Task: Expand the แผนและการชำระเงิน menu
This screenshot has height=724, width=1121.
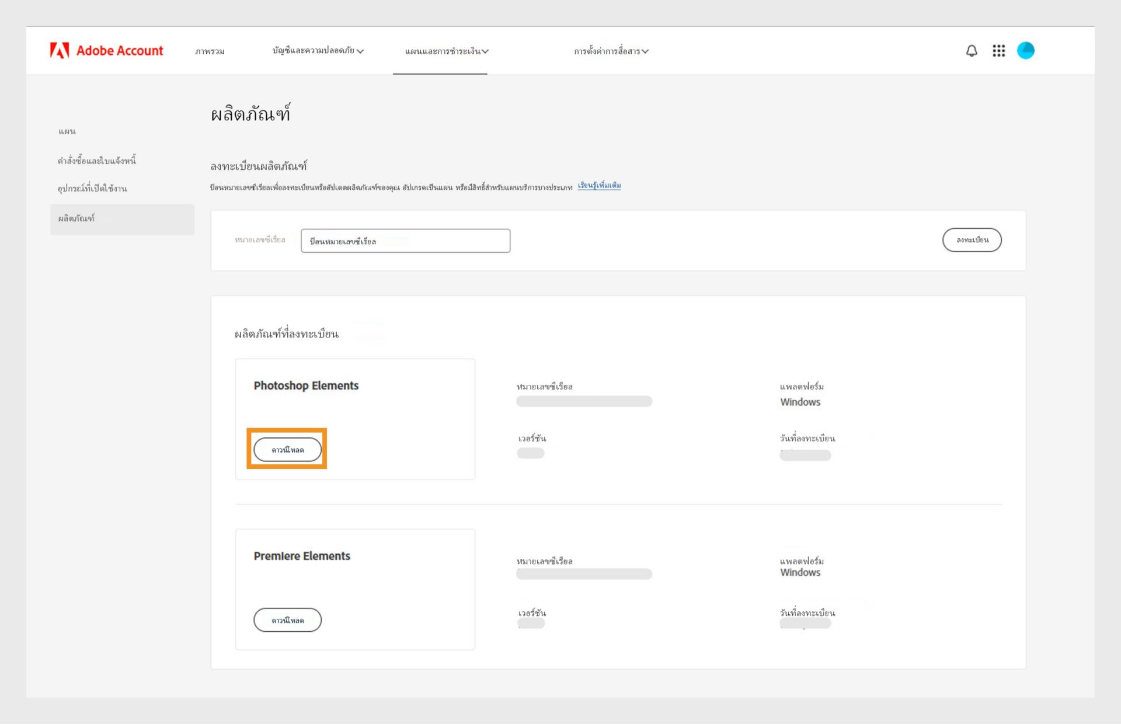Action: coord(447,51)
